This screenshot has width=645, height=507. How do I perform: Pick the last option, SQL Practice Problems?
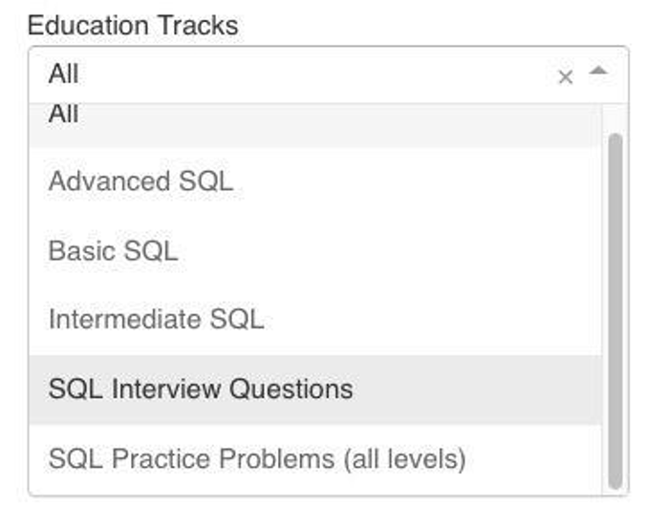(257, 459)
